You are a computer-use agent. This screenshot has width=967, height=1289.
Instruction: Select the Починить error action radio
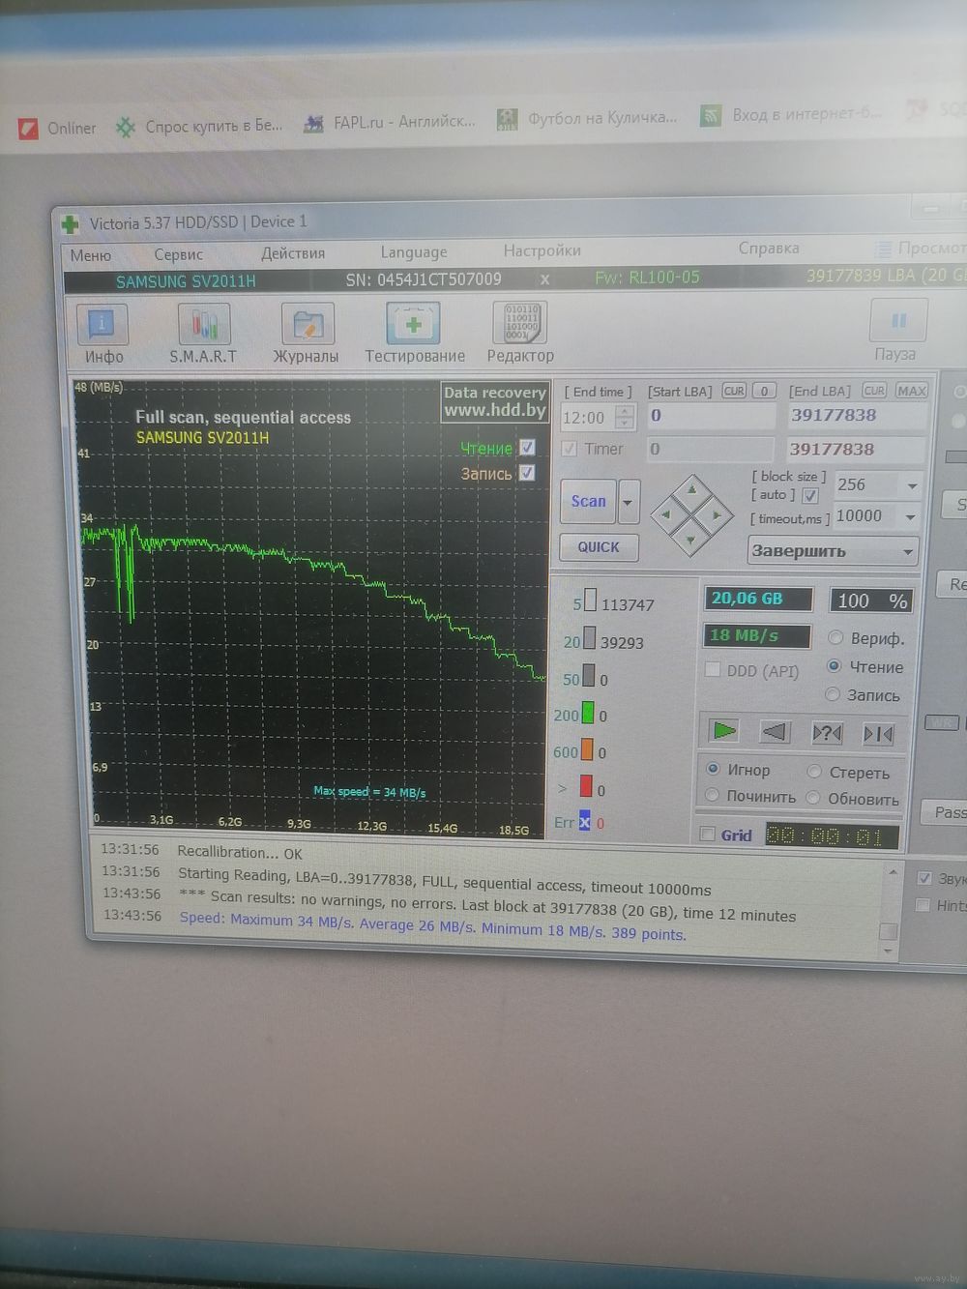pyautogui.click(x=712, y=796)
